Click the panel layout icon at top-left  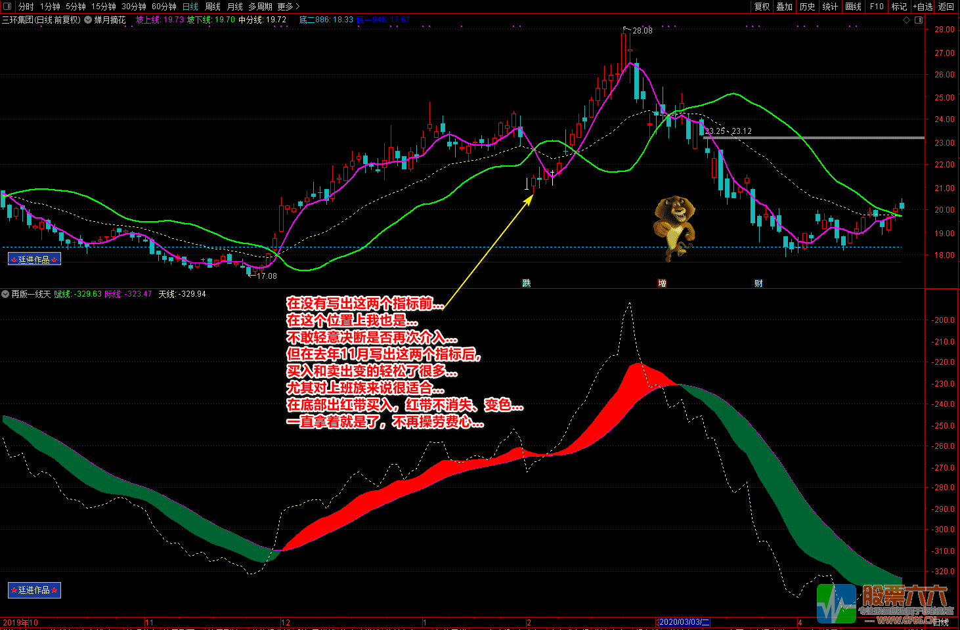click(7, 7)
